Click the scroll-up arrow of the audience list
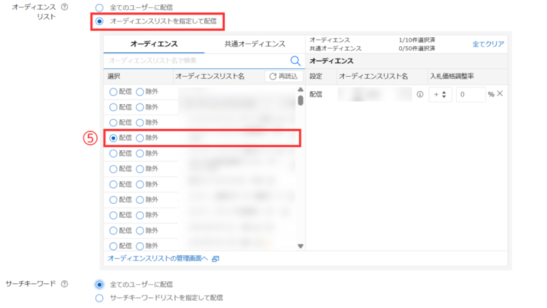 pyautogui.click(x=300, y=90)
